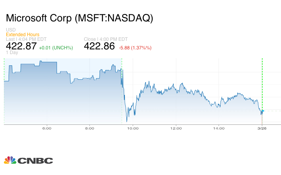
Task: Select the 12:00 time axis label
Action: coord(176,128)
